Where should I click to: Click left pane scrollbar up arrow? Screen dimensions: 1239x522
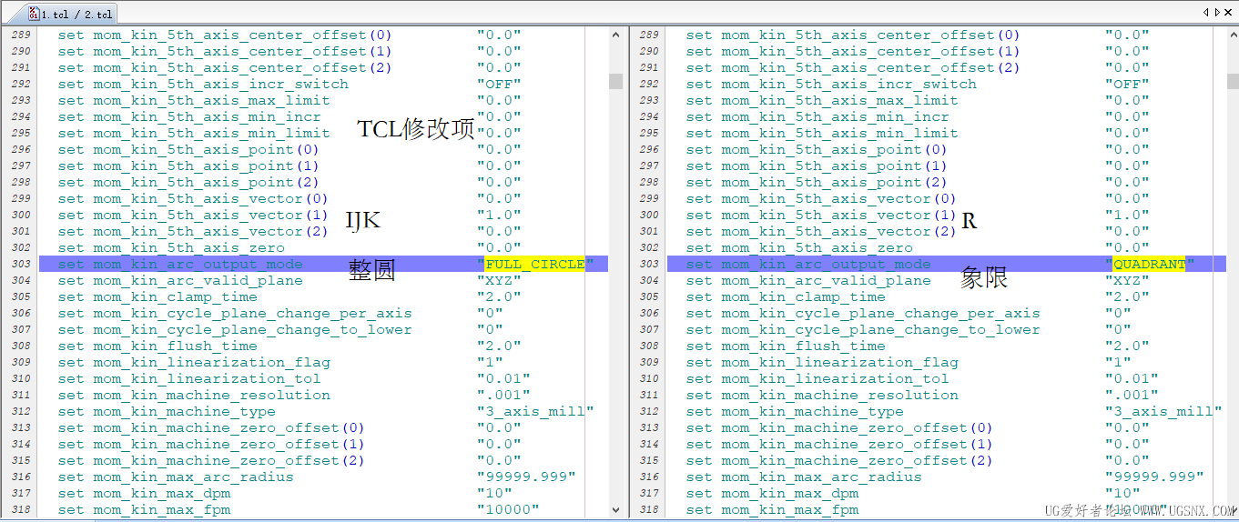click(616, 34)
